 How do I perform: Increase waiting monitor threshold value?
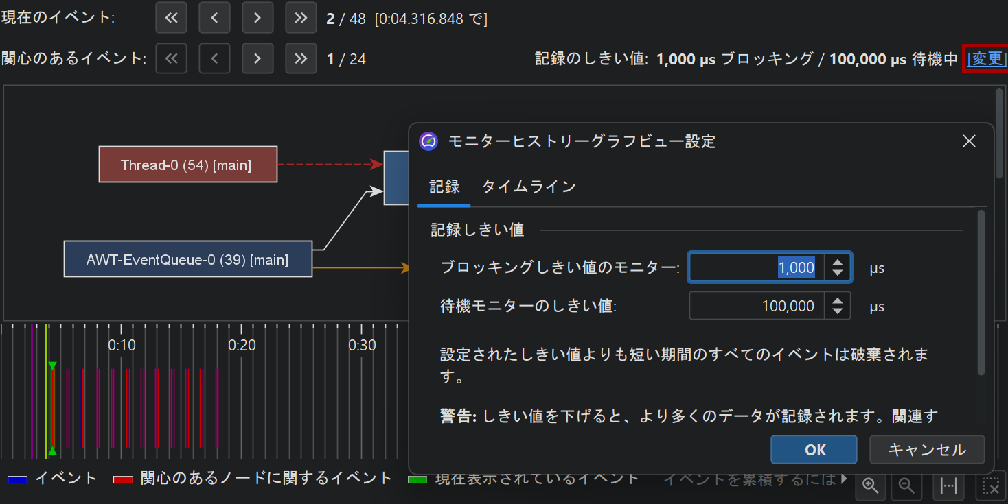pyautogui.click(x=837, y=300)
